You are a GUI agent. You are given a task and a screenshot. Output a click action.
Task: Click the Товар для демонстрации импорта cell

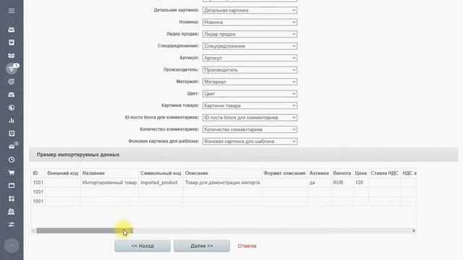222,183
